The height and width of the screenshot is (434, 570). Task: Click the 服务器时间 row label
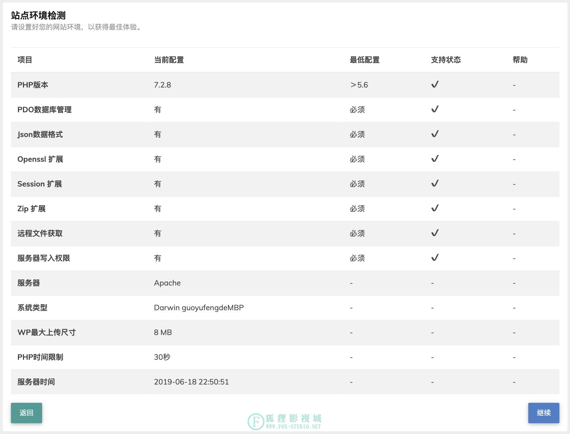coord(36,382)
